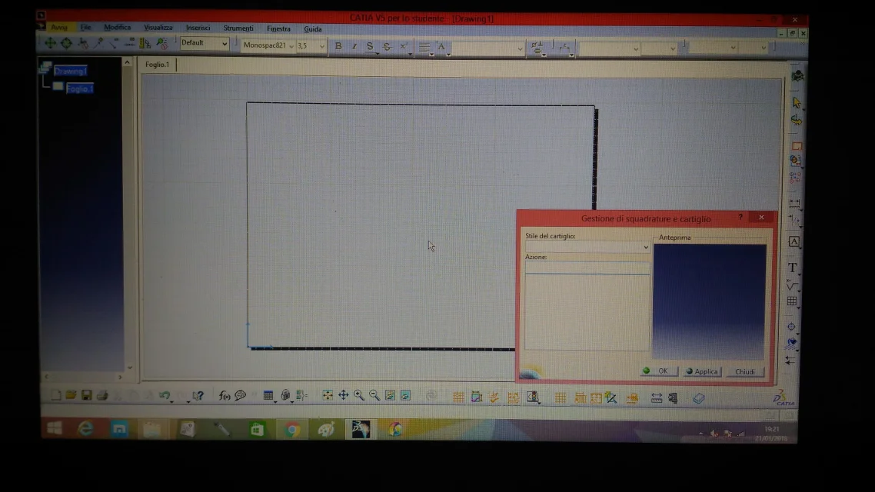Activate the Pan tool in bottom toolbar
Viewport: 875px width, 492px height.
343,395
